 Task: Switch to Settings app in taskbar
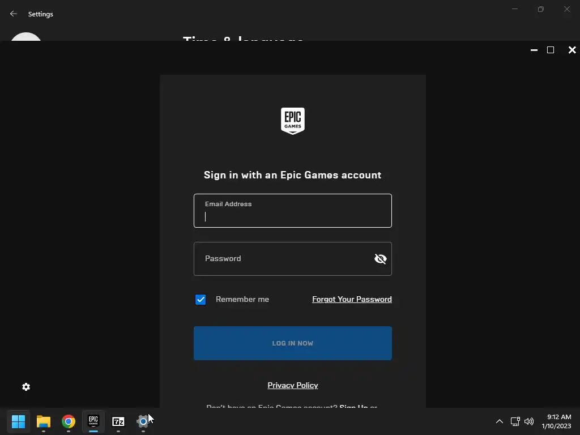pos(143,421)
